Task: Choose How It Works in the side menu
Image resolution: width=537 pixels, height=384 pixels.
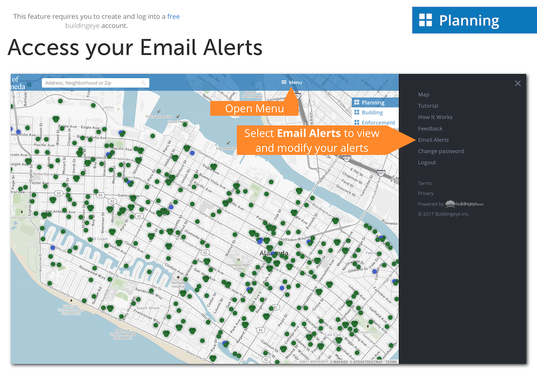Action: click(x=435, y=117)
